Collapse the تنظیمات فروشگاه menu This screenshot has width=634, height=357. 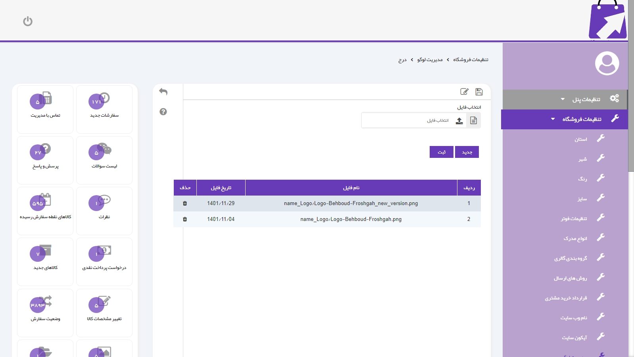pyautogui.click(x=581, y=119)
